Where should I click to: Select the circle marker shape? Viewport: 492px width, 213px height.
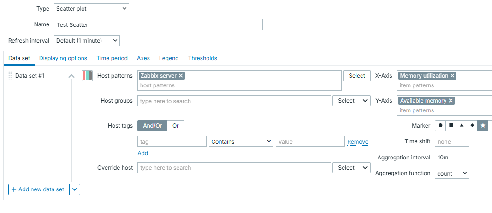[x=440, y=125]
